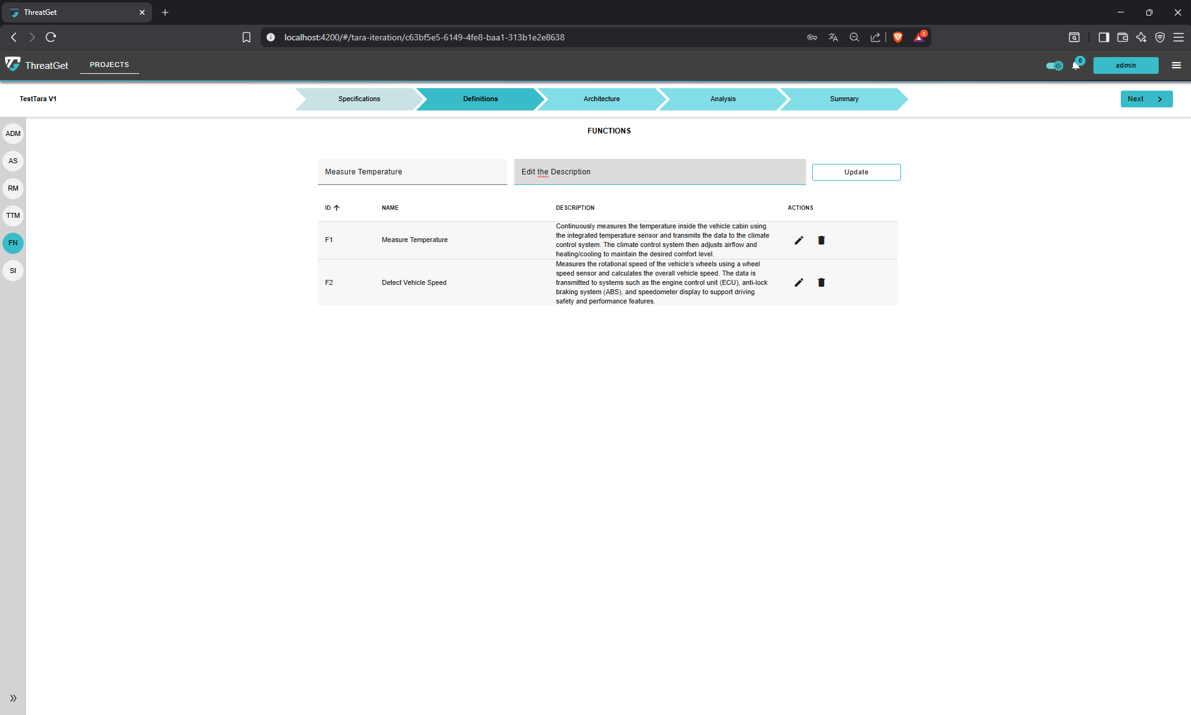Click the Next button
Image resolution: width=1191 pixels, height=715 pixels.
click(x=1146, y=99)
